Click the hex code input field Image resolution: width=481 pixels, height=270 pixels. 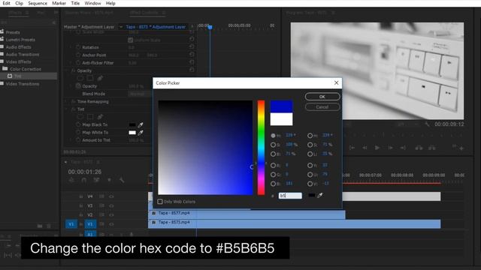point(290,196)
